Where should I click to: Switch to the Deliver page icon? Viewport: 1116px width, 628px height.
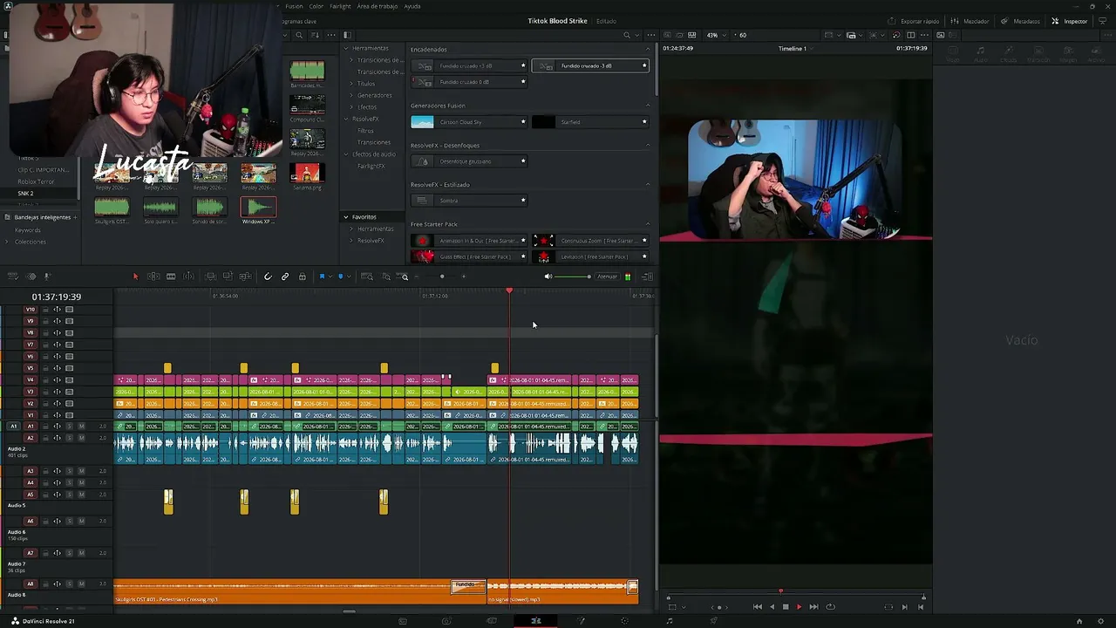point(713,621)
